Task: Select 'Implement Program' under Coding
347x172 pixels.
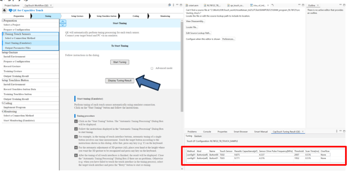Action: [30, 107]
